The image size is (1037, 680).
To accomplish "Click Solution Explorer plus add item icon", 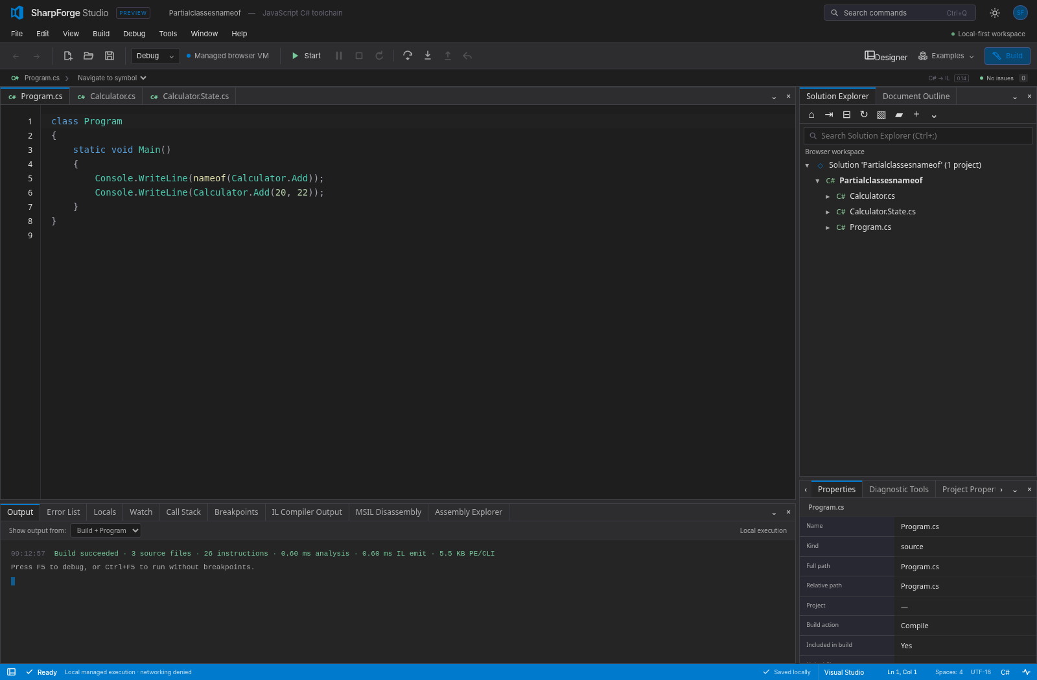I will click(x=916, y=115).
